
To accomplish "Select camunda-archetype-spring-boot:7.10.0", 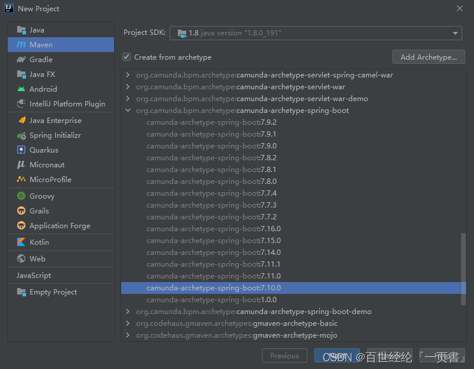I will click(x=293, y=287).
